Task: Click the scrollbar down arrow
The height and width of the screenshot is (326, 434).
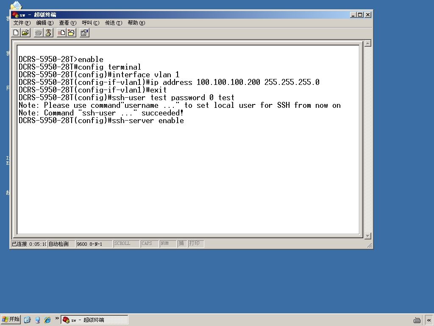Action: coord(367,236)
